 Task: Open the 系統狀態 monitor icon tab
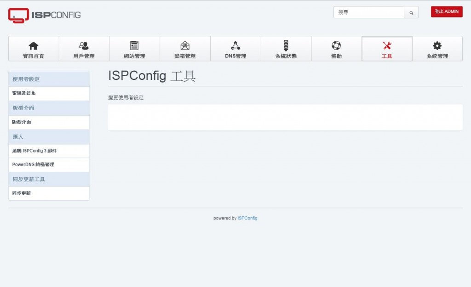pyautogui.click(x=286, y=49)
